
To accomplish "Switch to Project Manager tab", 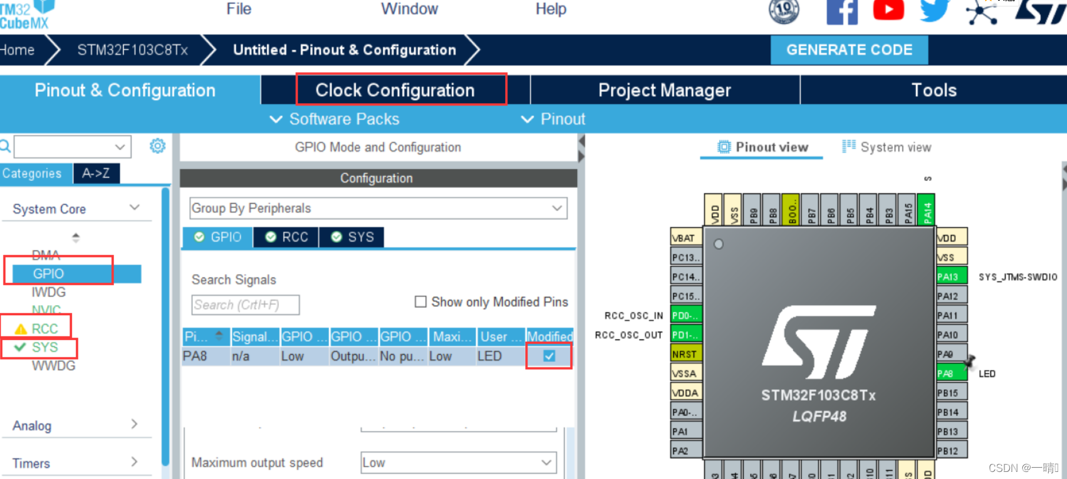I will pyautogui.click(x=665, y=90).
